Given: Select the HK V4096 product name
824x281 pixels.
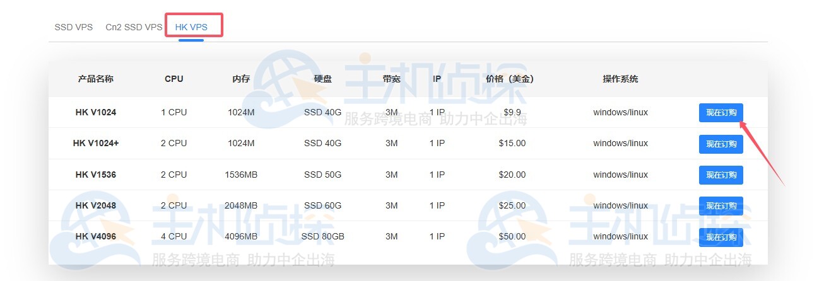Looking at the screenshot, I should tap(96, 236).
